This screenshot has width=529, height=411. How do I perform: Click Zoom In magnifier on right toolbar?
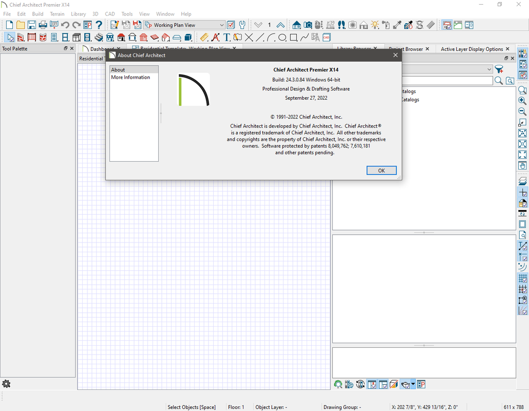[x=522, y=101]
